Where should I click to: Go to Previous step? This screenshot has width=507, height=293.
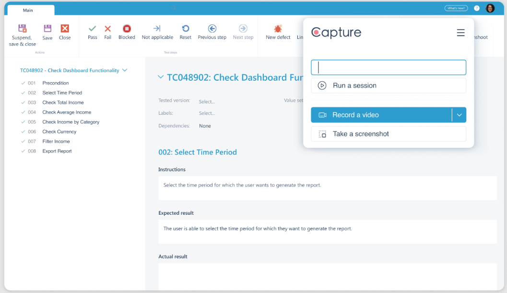212,29
